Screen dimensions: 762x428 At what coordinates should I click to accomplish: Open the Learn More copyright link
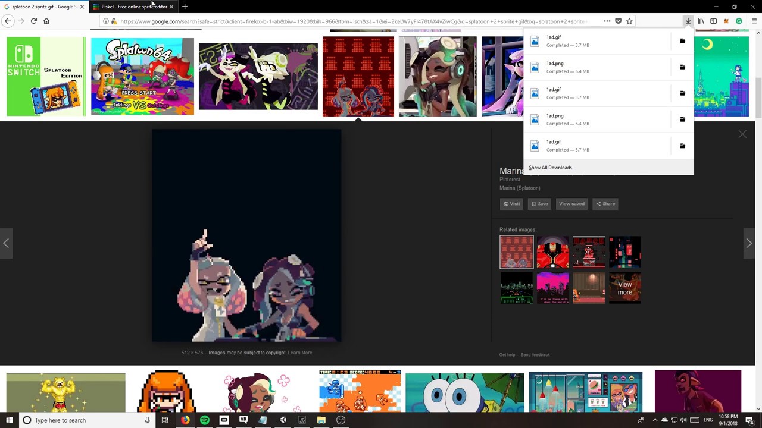[x=299, y=353]
